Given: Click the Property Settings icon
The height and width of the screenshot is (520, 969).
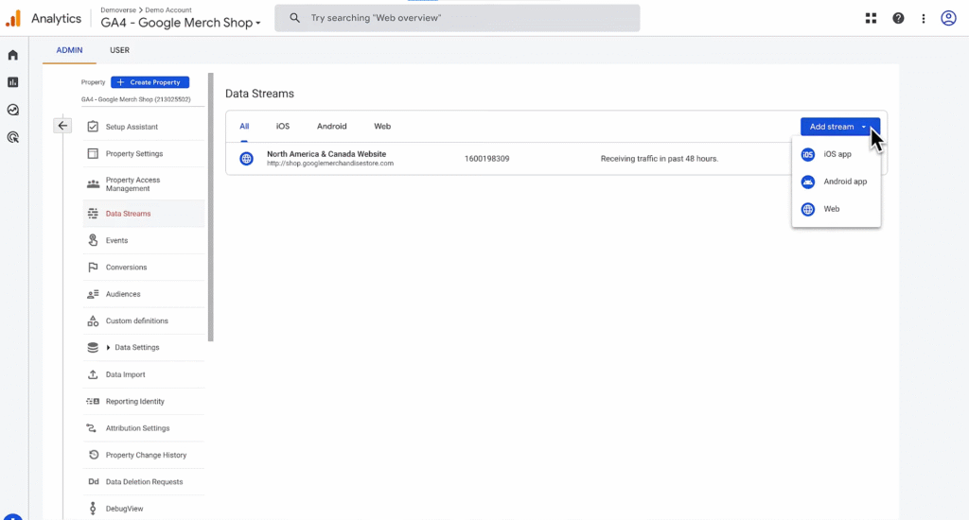Looking at the screenshot, I should click(93, 153).
